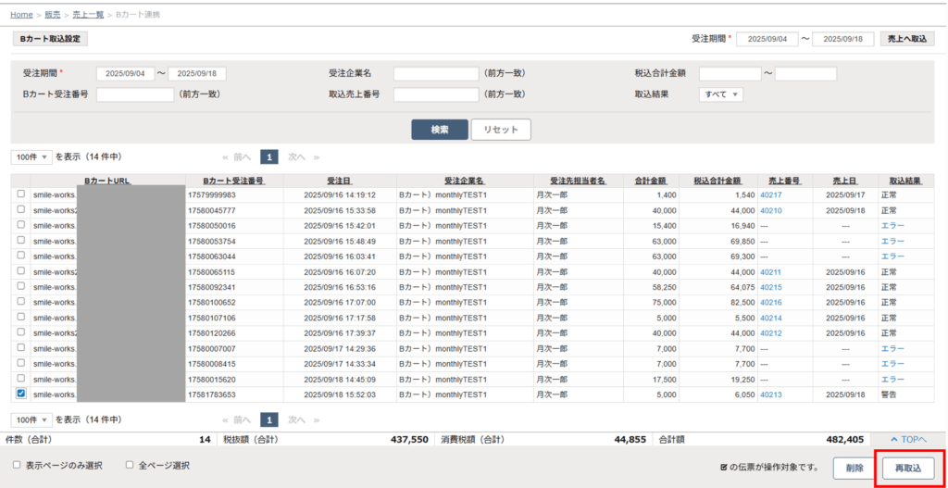Screen dimensions: 948x488
Task: Open the 取込結果 すべて dropdown
Action: coord(721,94)
